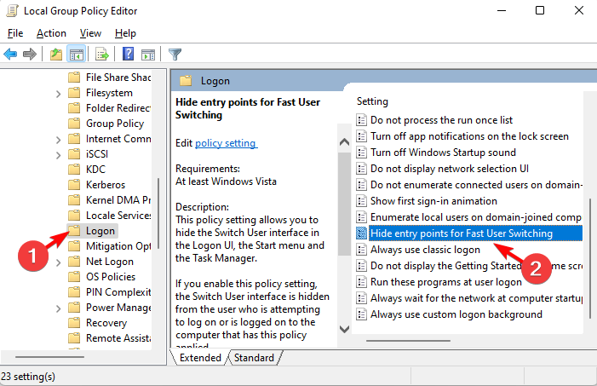Click the settings list horizontal scrollbar

point(408,341)
